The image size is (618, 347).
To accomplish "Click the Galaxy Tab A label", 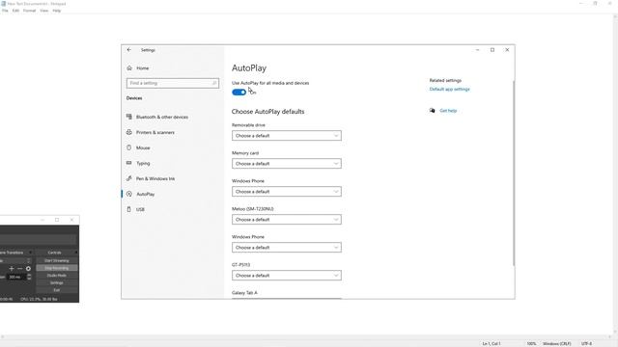I will 244,293.
